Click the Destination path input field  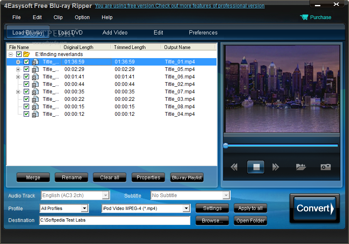coord(115,220)
